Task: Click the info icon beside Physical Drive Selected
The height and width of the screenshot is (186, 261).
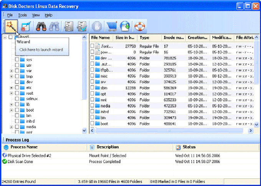Action: point(5,155)
